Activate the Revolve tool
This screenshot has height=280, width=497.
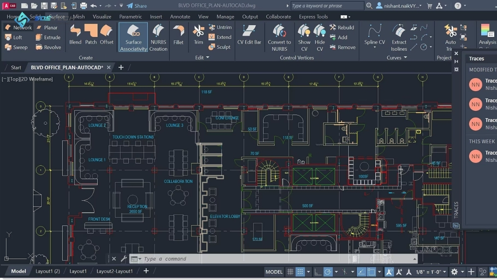(48, 47)
